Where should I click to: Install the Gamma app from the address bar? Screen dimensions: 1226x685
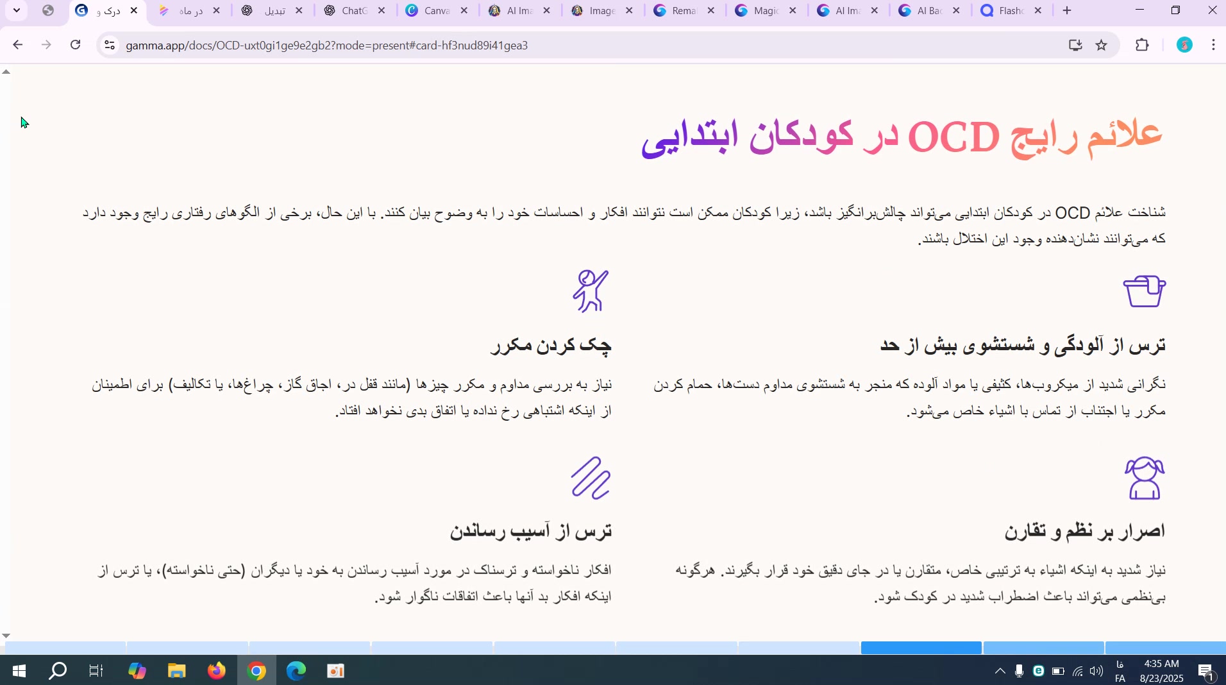[x=1075, y=46]
